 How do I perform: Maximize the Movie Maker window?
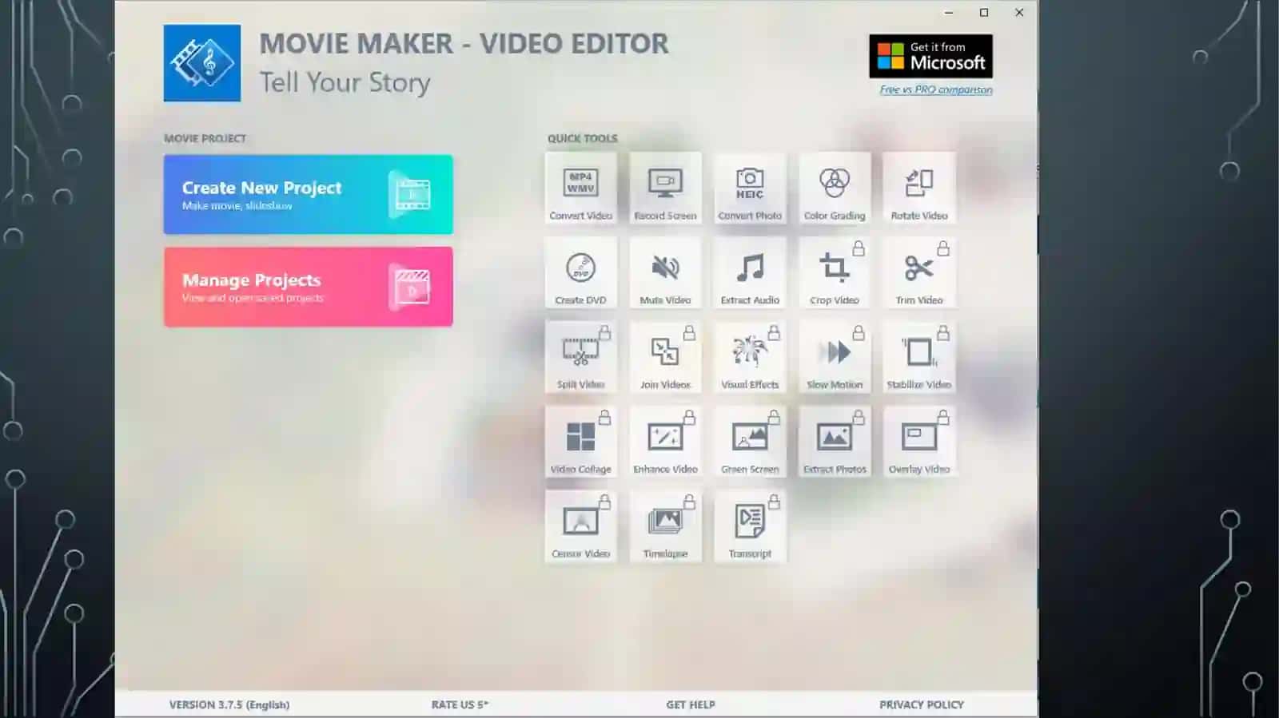(x=984, y=13)
